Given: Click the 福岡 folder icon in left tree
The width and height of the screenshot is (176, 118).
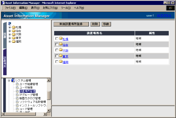Looking at the screenshot, I should (x=14, y=41).
